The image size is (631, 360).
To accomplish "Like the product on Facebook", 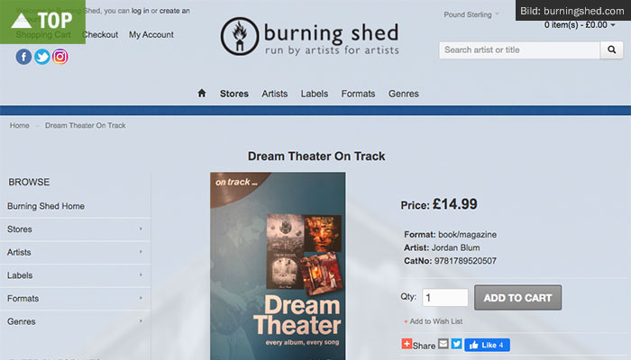I will [x=487, y=345].
